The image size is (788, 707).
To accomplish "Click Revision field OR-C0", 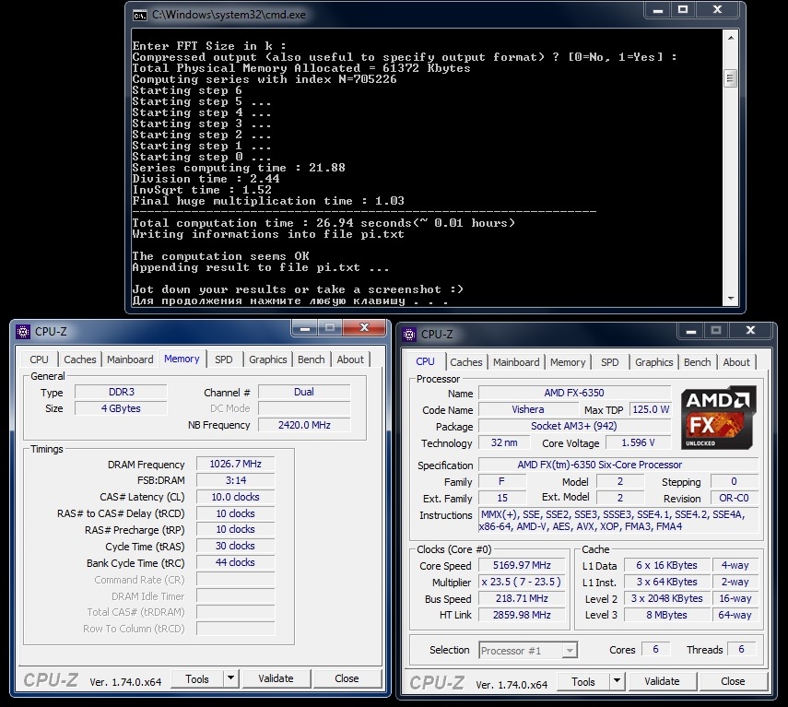I will [734, 498].
